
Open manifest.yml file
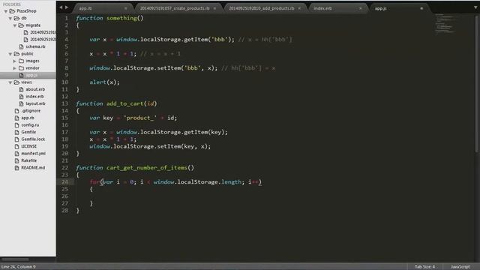click(x=33, y=153)
